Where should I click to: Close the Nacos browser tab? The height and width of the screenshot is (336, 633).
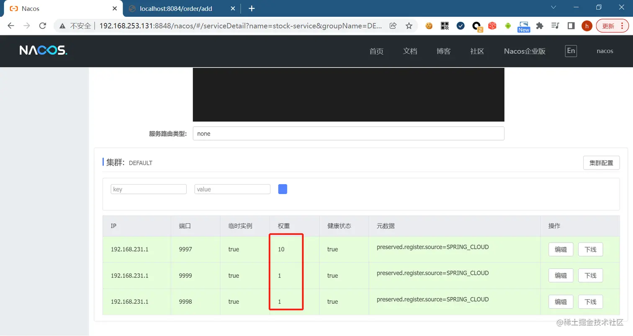point(114,8)
